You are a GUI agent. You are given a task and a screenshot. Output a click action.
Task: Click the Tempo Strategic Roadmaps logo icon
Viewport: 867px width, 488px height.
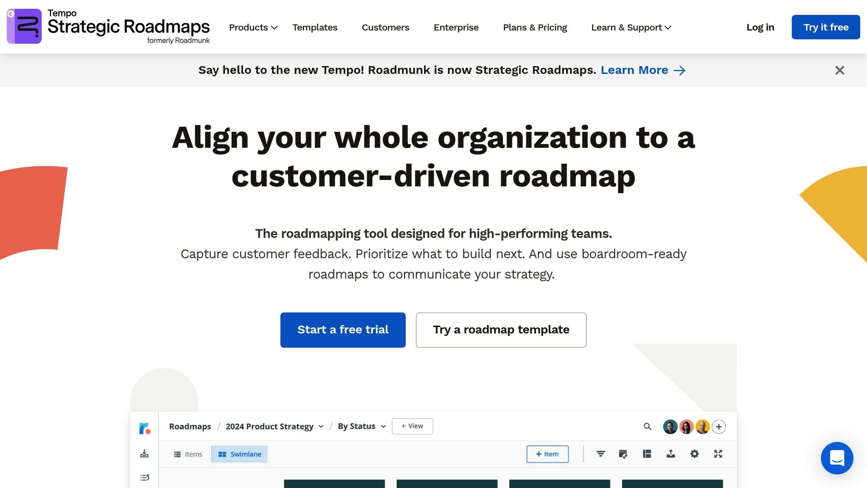[24, 26]
